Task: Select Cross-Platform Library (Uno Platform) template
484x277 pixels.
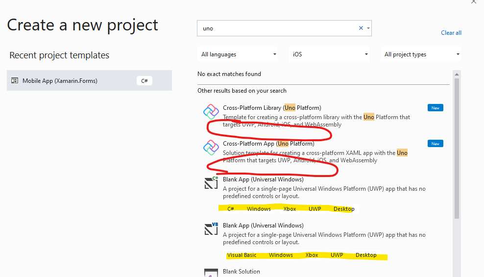Action: 323,116
